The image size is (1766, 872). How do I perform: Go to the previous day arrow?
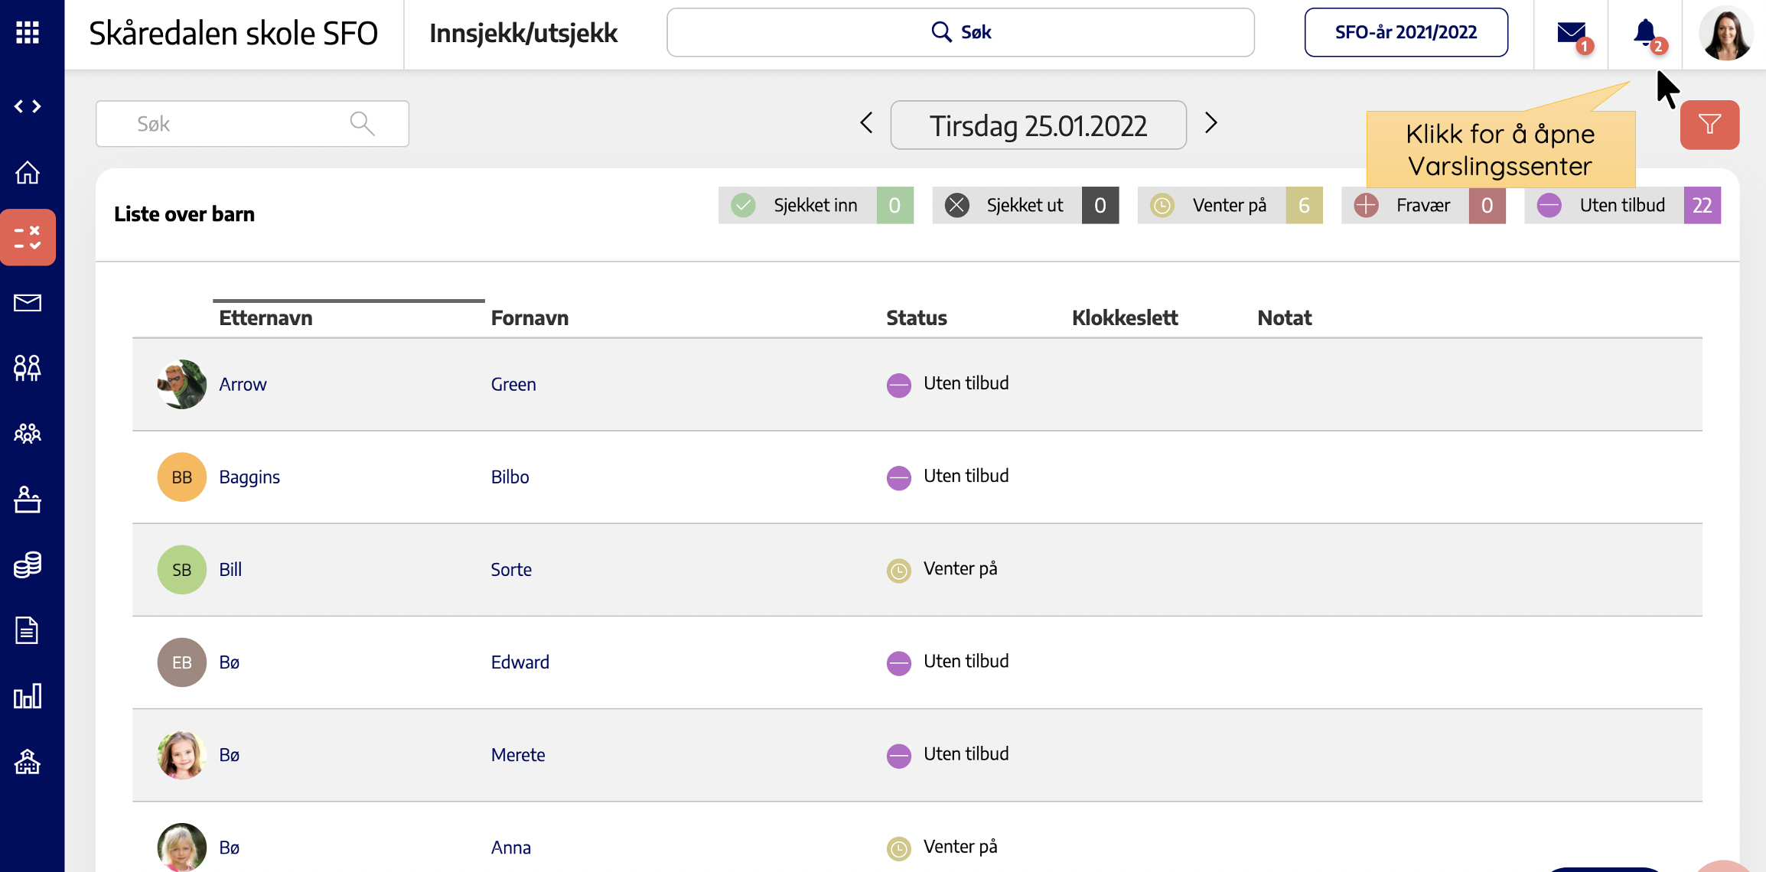[x=866, y=122]
